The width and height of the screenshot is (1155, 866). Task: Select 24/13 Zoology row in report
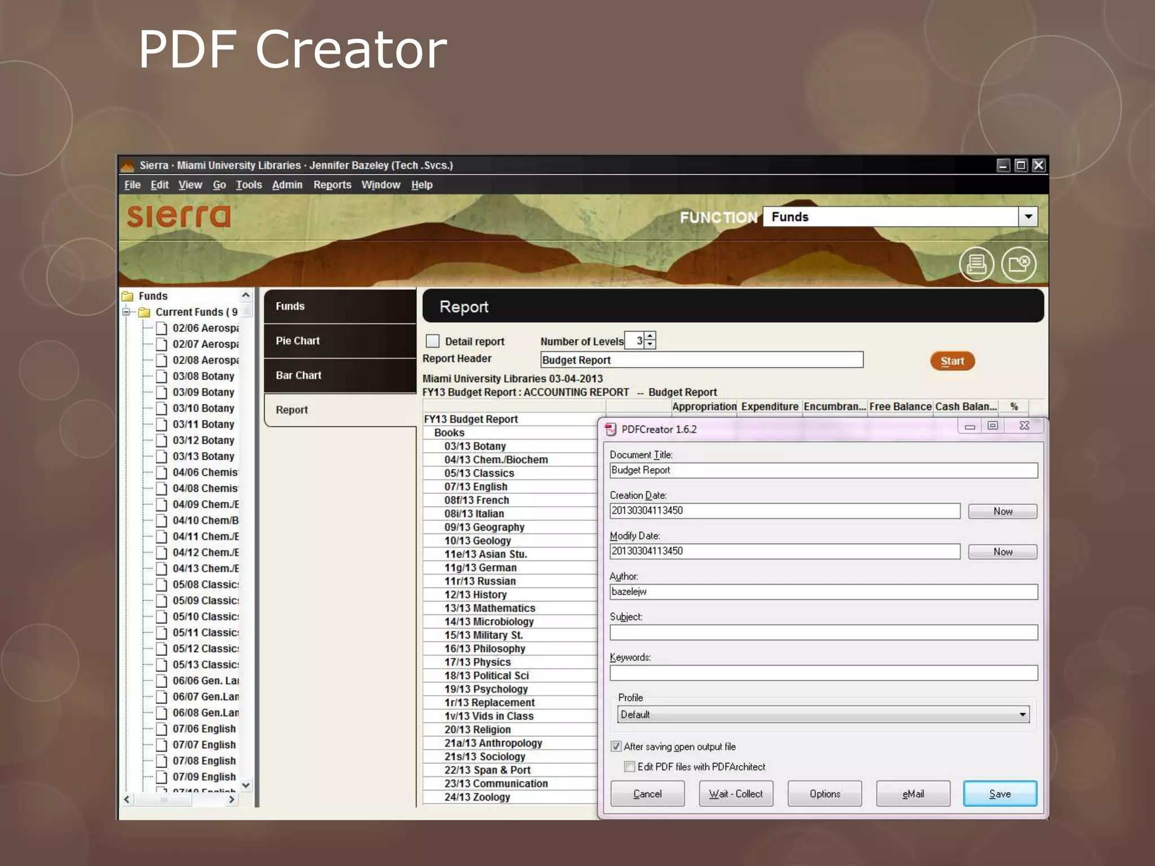[510, 797]
